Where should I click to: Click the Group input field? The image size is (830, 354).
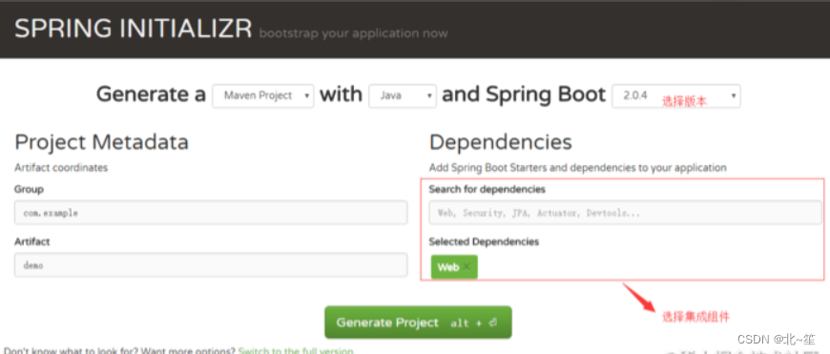211,213
